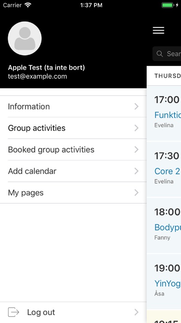Click the log out door icon

14,312
